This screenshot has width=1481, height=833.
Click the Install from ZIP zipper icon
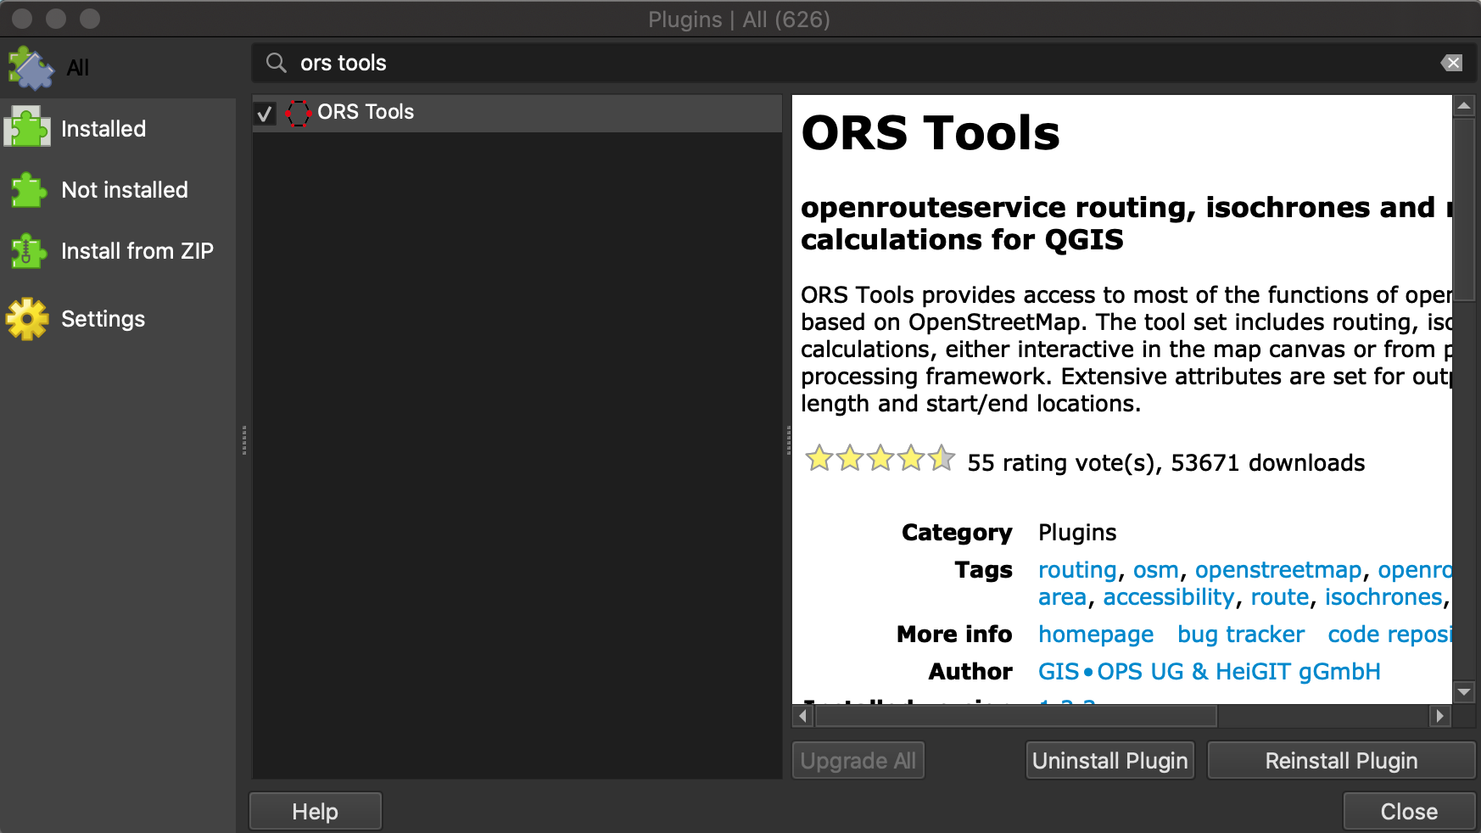click(28, 251)
